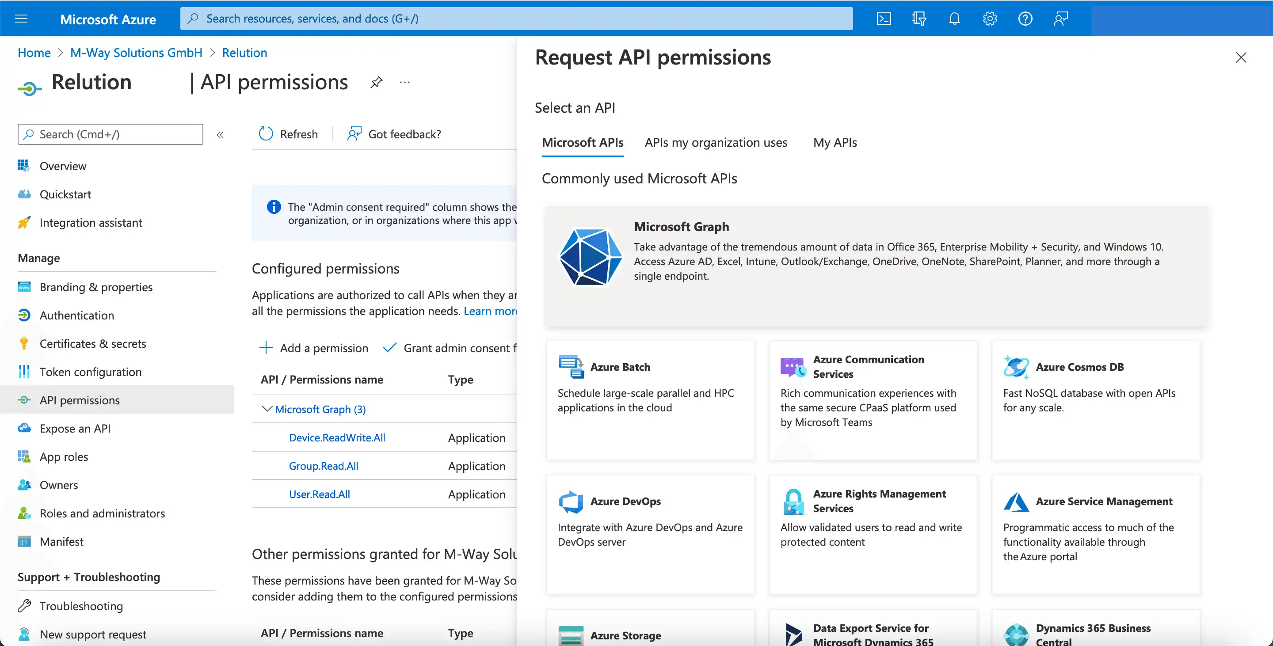Open the notifications bell

point(955,19)
